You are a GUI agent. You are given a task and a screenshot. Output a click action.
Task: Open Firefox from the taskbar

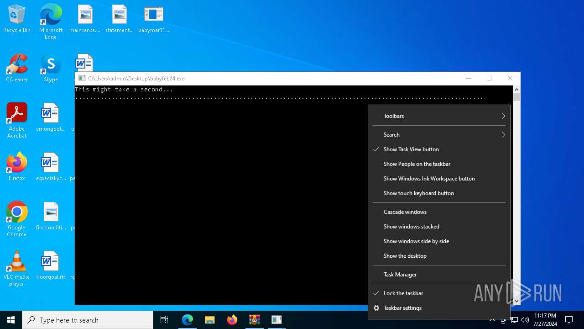tap(232, 320)
